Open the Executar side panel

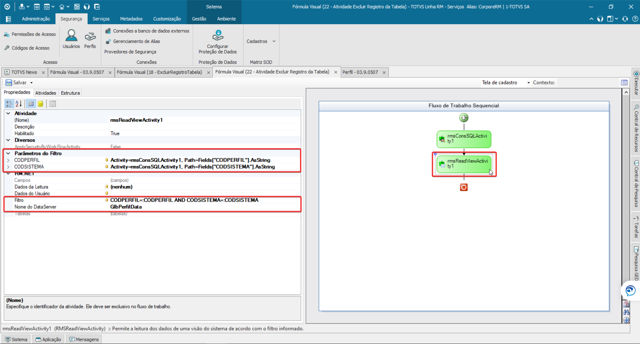(636, 83)
